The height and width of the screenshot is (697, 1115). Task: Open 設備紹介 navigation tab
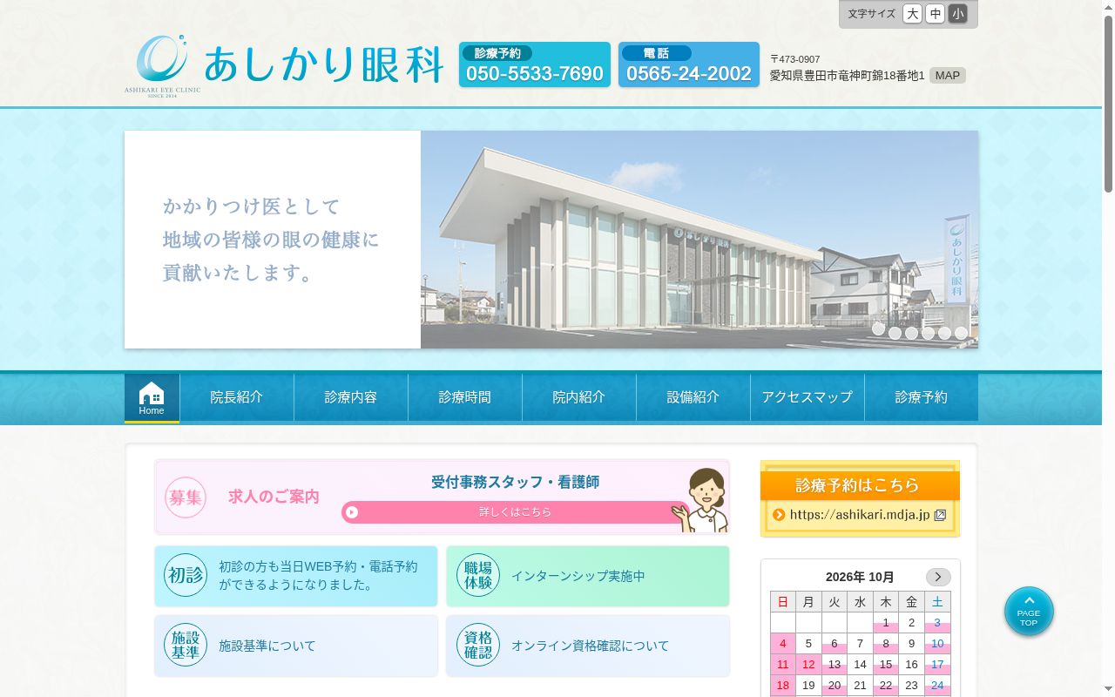[x=693, y=397]
